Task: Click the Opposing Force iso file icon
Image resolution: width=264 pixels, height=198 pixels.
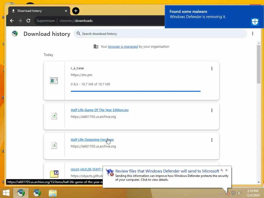Action: point(54,145)
